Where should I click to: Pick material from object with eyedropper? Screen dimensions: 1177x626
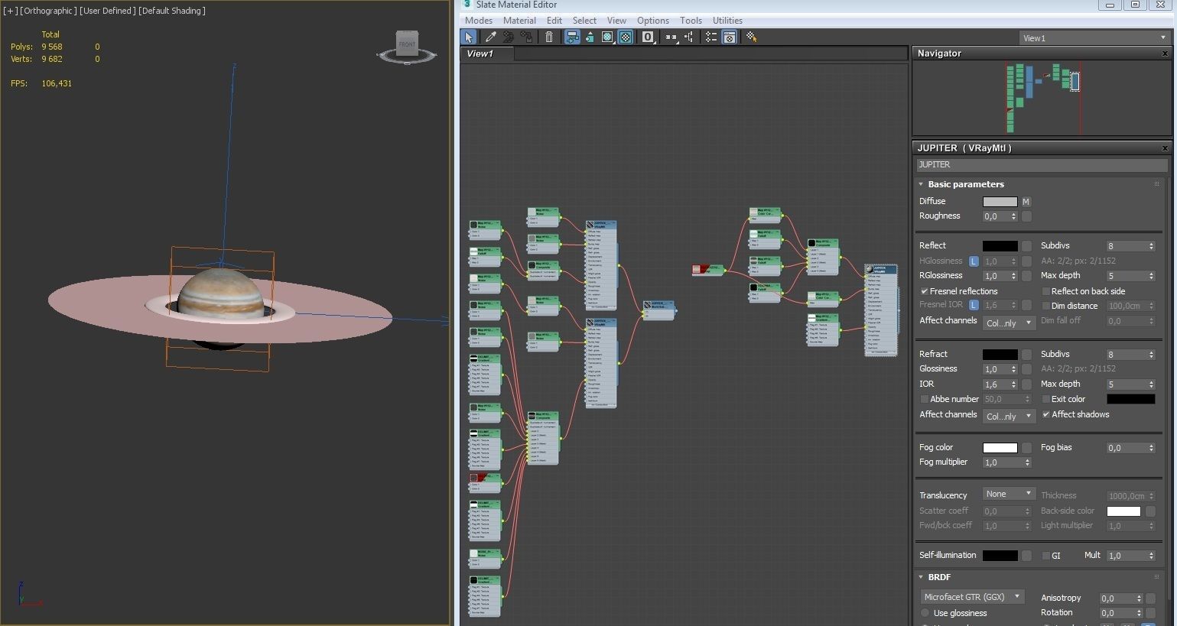click(490, 37)
